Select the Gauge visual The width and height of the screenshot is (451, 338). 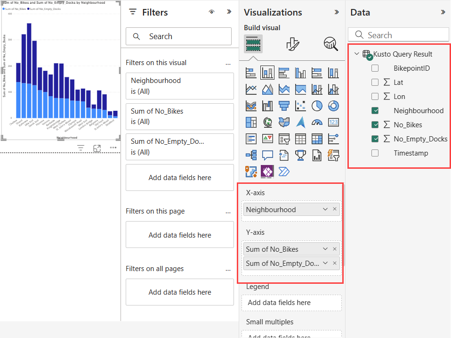317,123
